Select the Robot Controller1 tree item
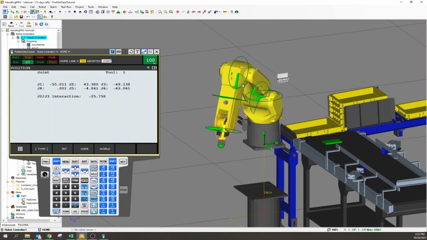 pyautogui.click(x=36, y=38)
